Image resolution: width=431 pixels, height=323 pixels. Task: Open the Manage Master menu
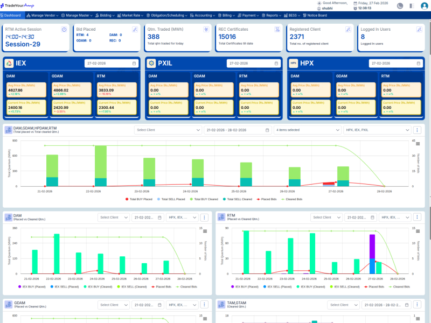click(x=77, y=16)
